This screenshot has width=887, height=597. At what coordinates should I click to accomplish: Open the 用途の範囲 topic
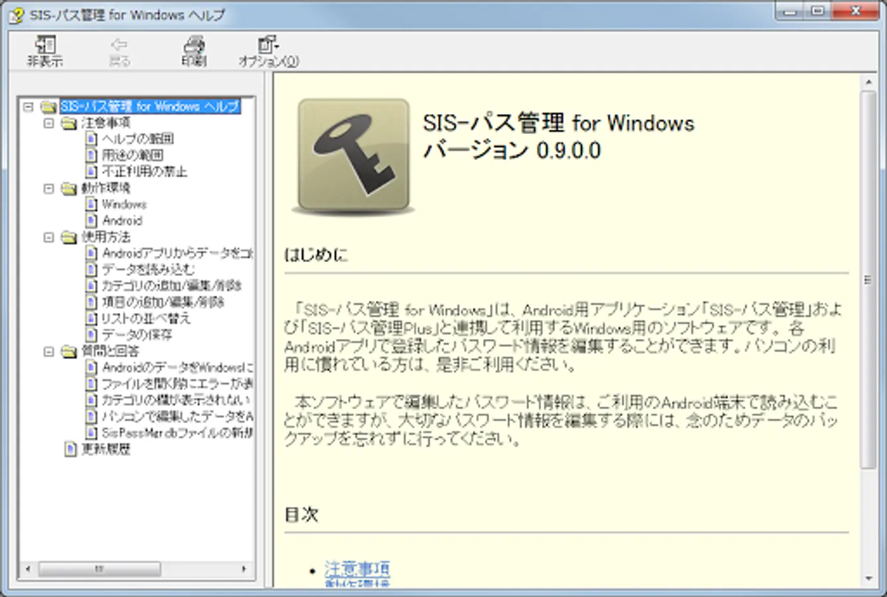tap(132, 155)
